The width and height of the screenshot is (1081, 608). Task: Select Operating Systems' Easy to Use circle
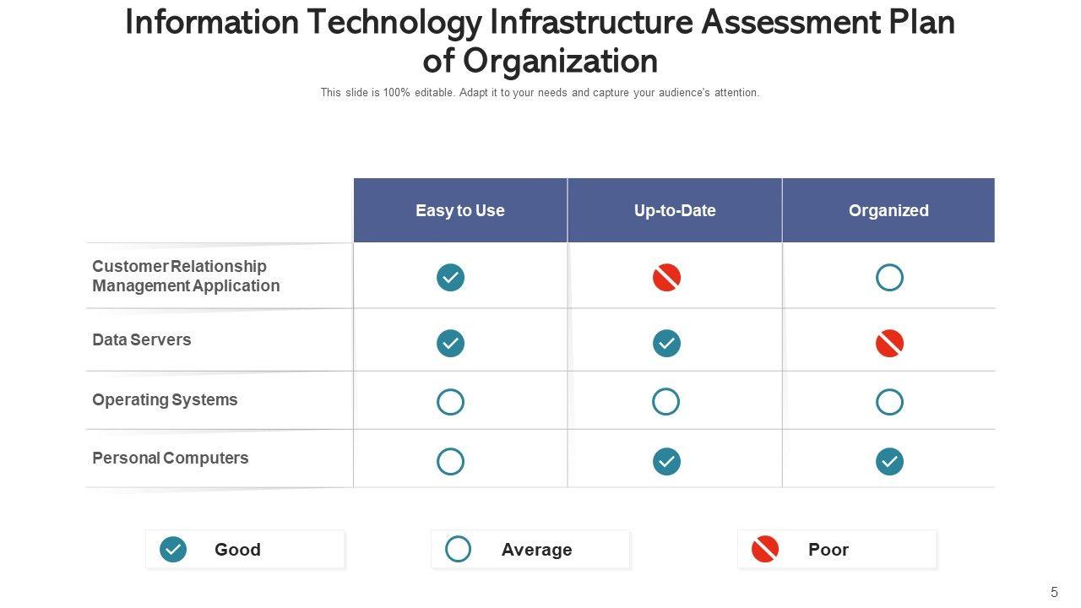450,402
